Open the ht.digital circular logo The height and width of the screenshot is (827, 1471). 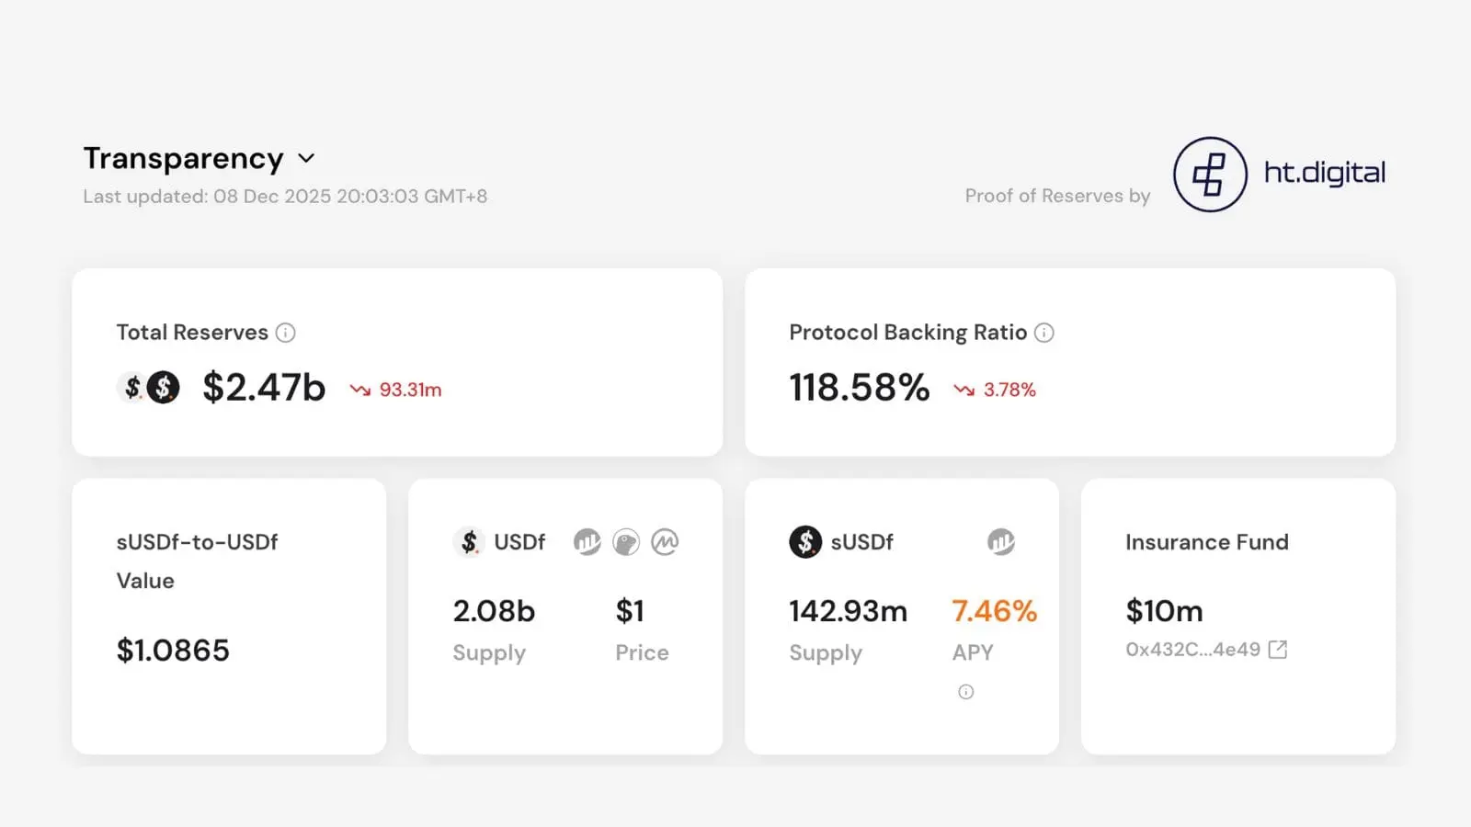tap(1209, 175)
